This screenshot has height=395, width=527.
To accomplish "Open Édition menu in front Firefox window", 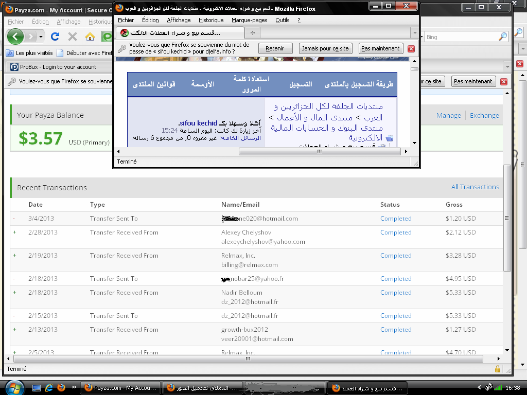I will 150,20.
